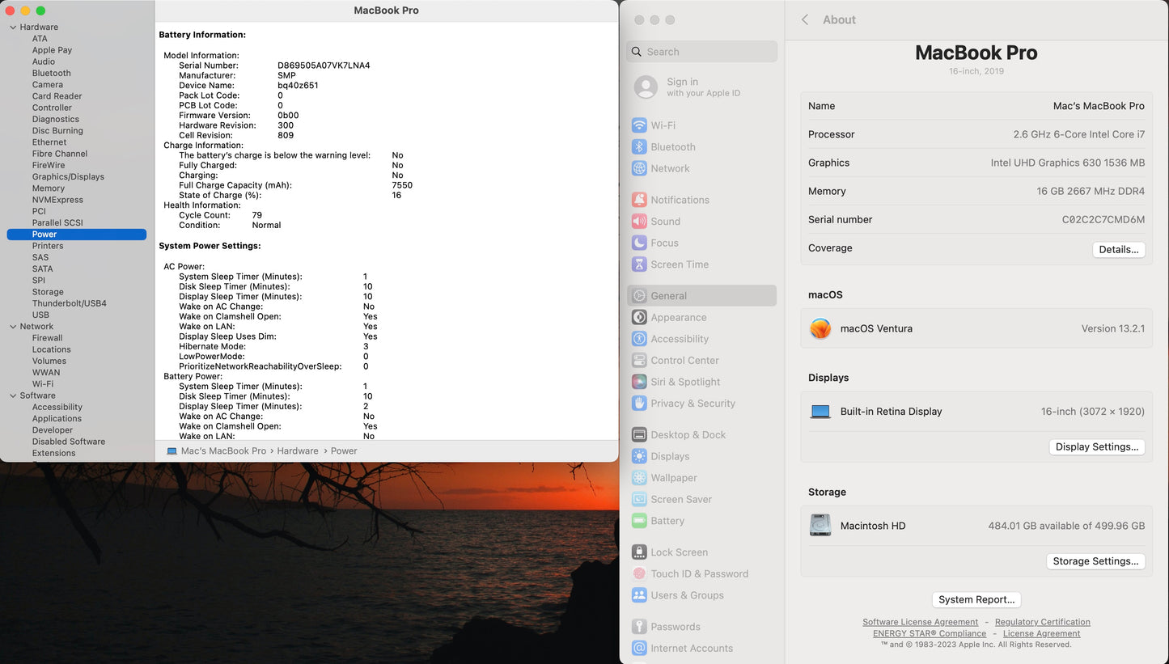
Task: Click the Focus moon icon
Action: pyautogui.click(x=639, y=243)
